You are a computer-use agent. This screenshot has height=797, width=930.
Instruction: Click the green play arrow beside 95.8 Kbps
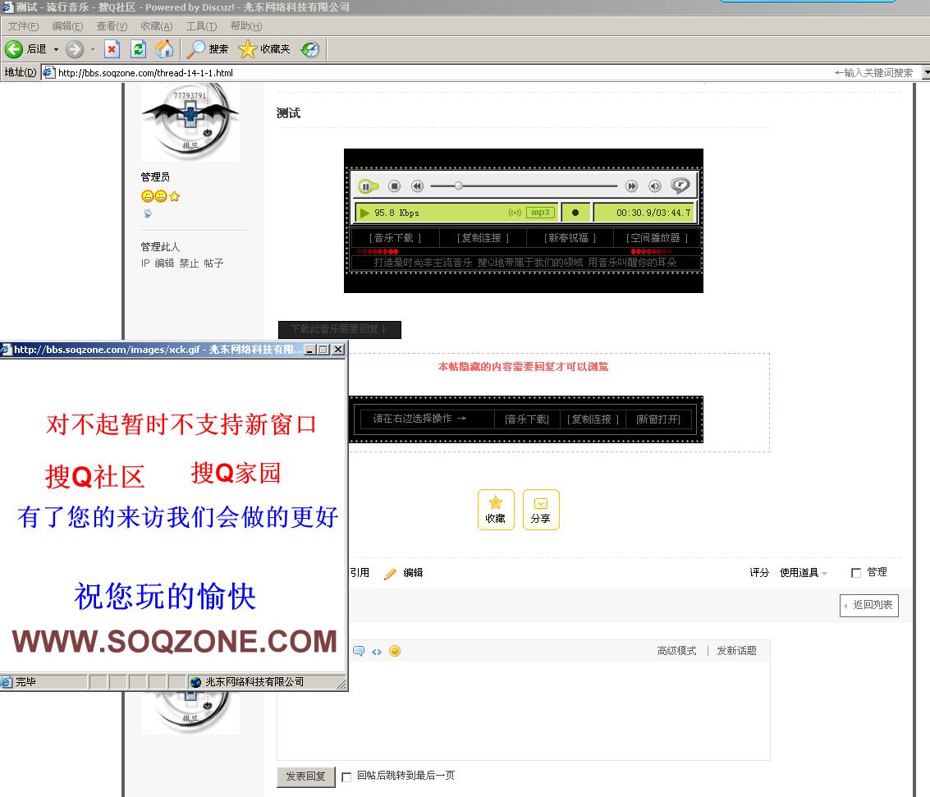coord(364,213)
